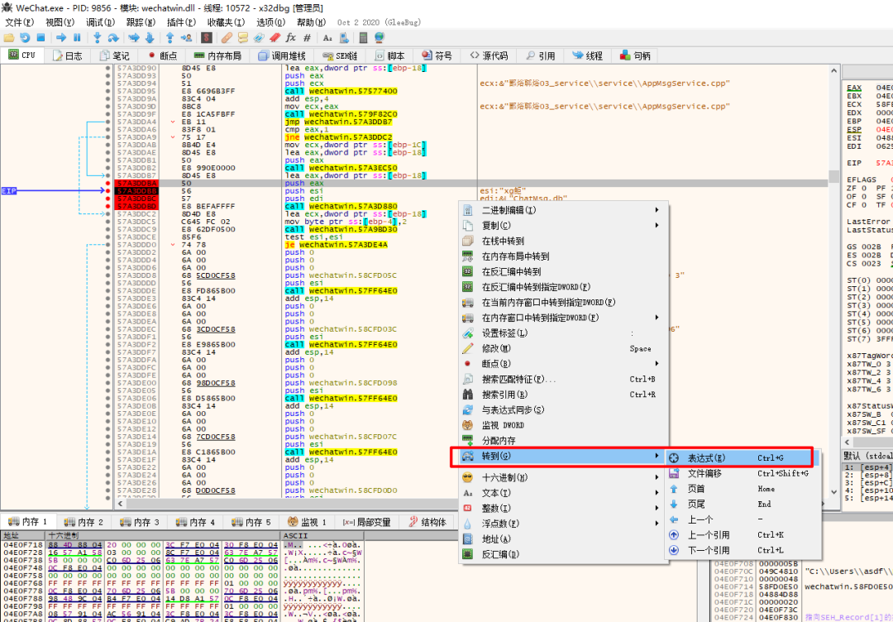Click the disassembly scrollbar up arrow
Screen dimensions: 893x622
point(833,71)
